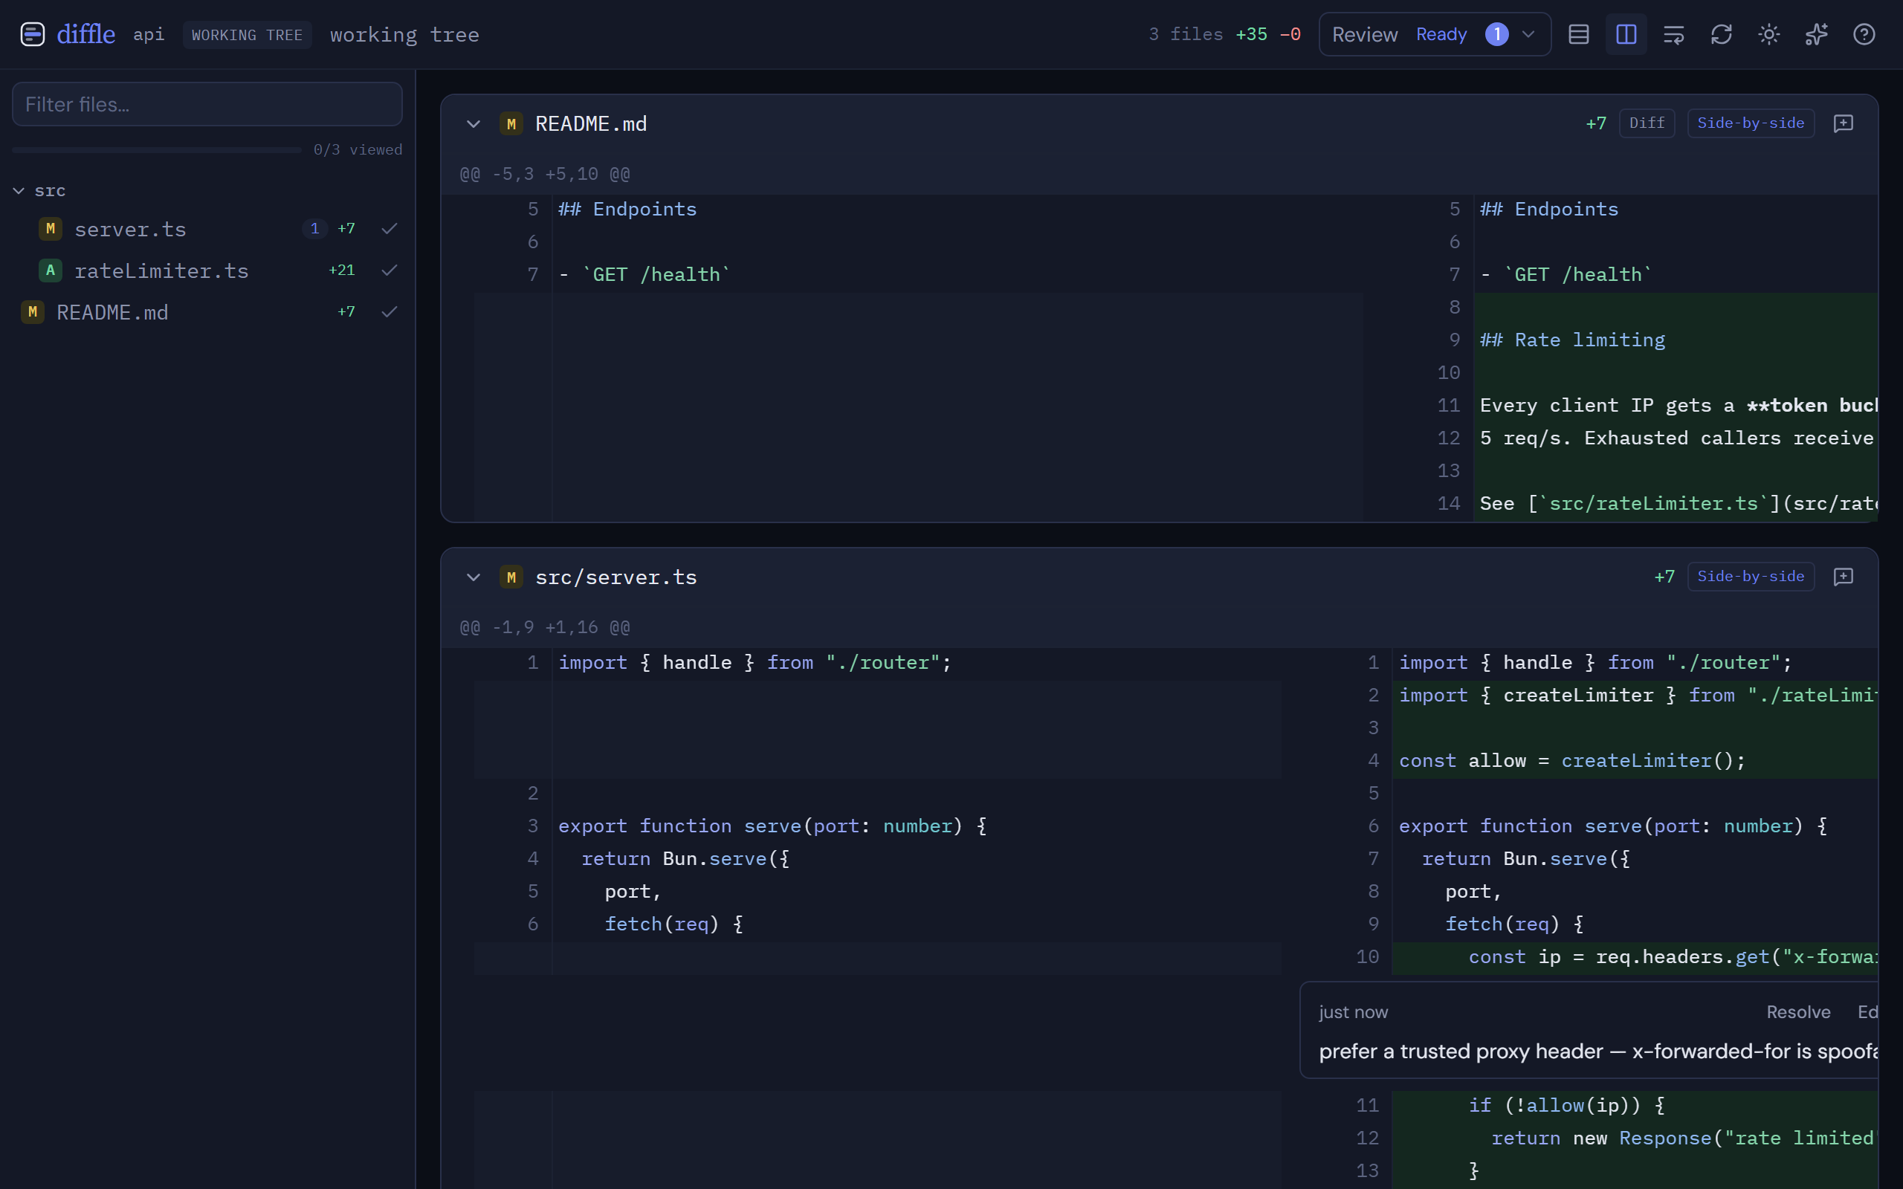Focus the Filter files input
Viewport: 1903px width, 1189px height.
click(207, 105)
